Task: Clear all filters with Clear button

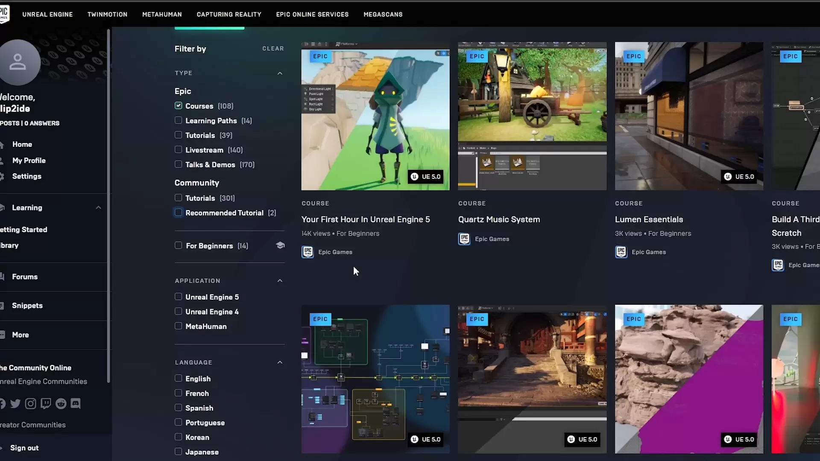Action: pyautogui.click(x=273, y=49)
